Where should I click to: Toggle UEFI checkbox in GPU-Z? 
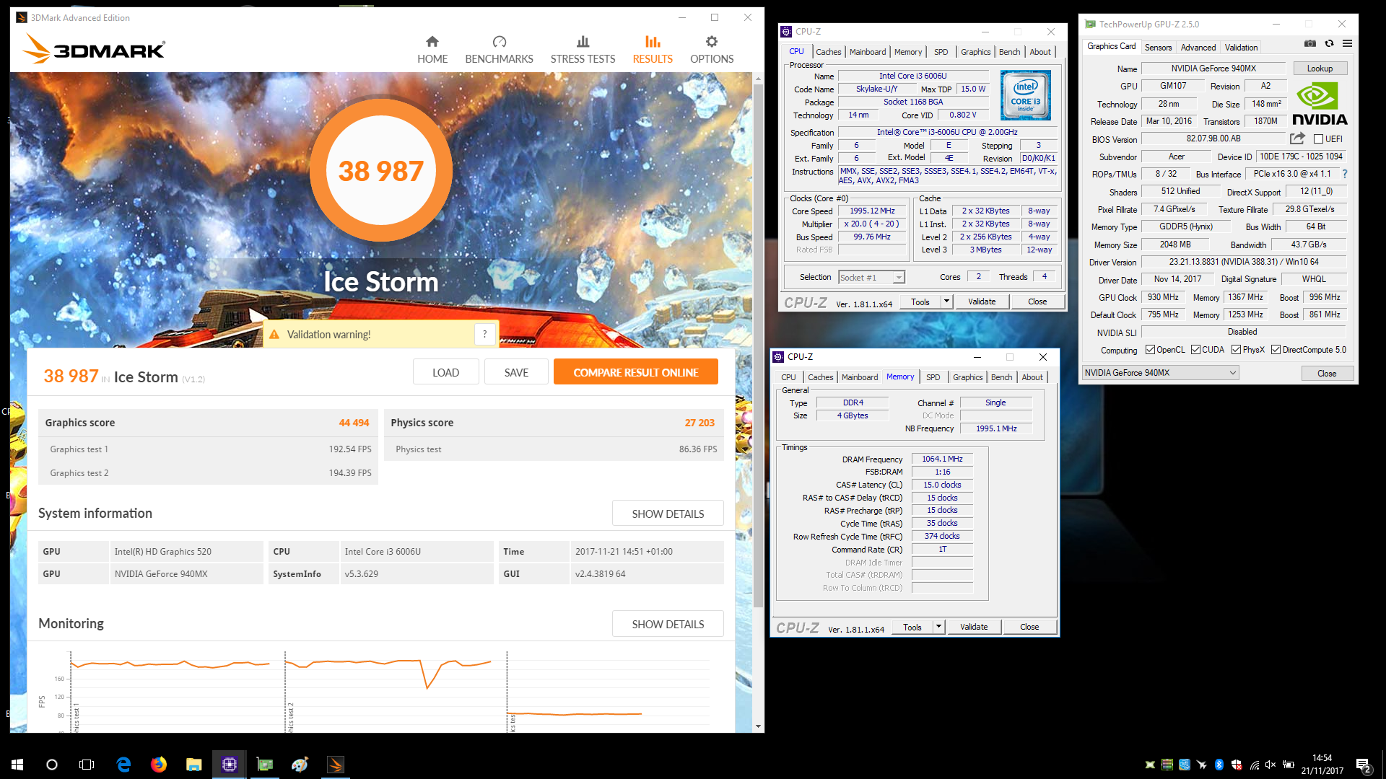point(1318,139)
